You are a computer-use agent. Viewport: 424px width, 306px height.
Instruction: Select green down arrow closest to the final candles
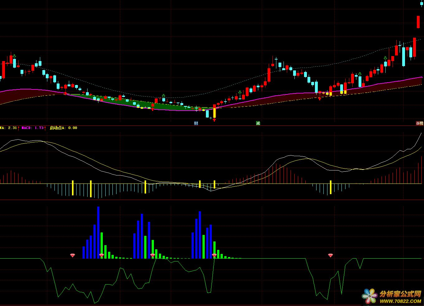click(385, 58)
